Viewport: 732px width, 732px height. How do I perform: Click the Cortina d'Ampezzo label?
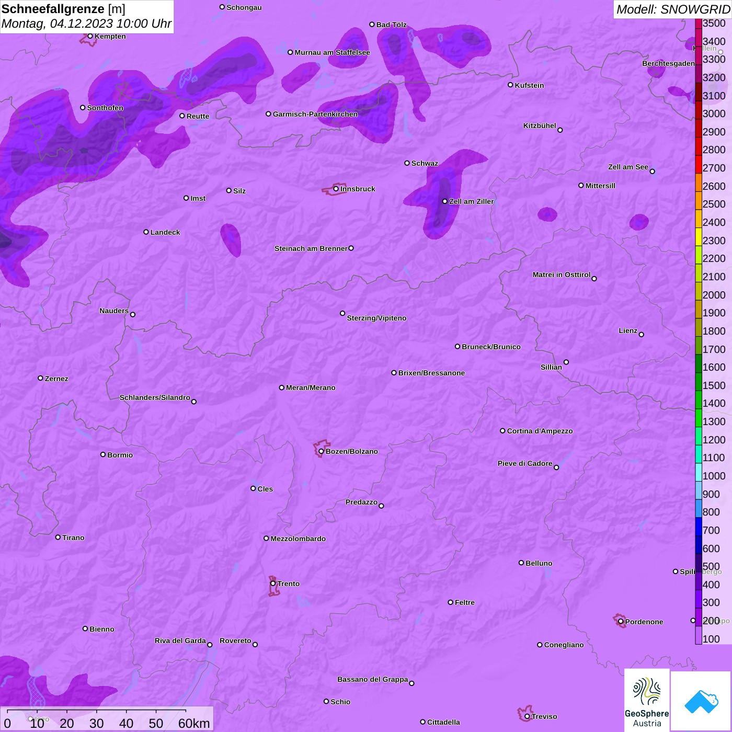coord(540,431)
